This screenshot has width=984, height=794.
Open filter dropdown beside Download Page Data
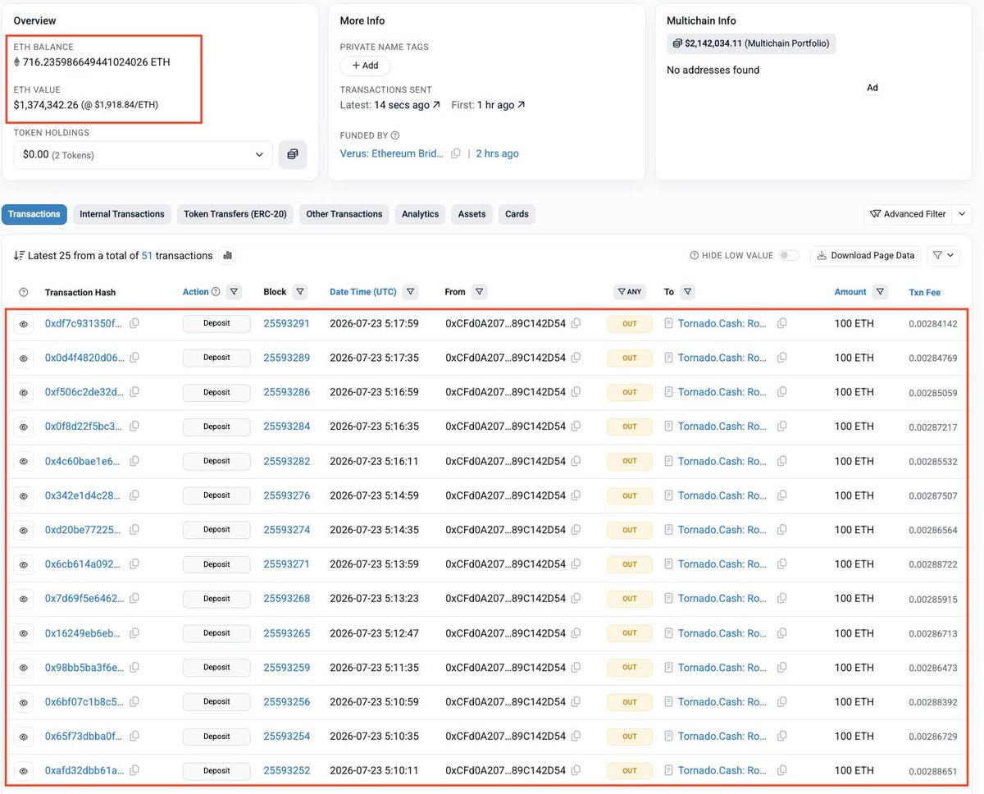coord(943,256)
